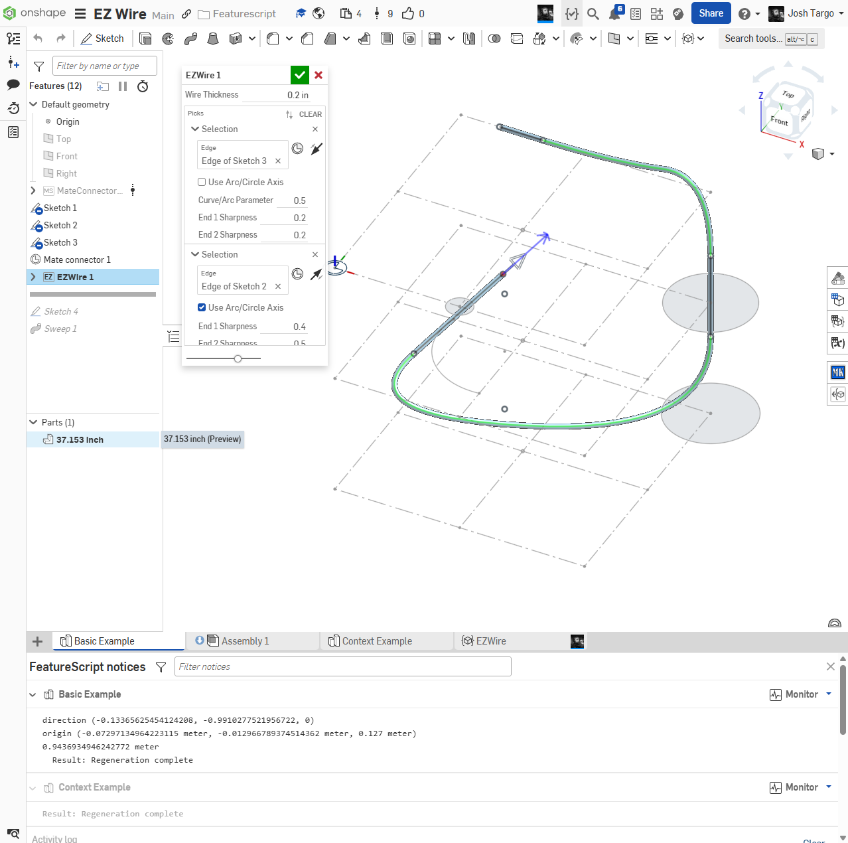Collapse Basic Example notices section

click(33, 694)
